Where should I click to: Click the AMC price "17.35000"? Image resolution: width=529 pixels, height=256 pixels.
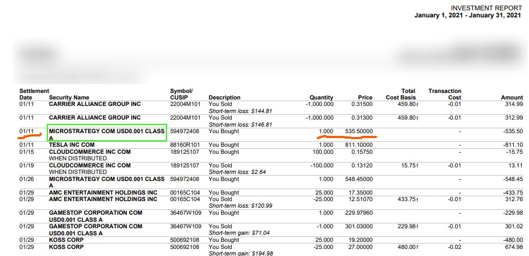tap(360, 193)
